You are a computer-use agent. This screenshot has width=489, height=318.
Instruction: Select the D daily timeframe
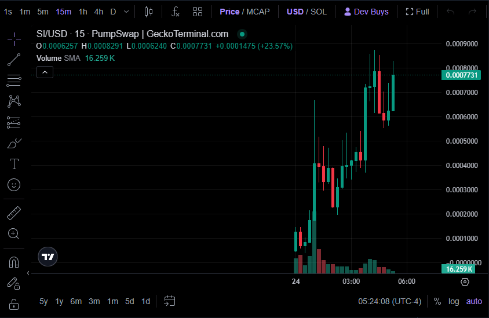[x=113, y=12]
